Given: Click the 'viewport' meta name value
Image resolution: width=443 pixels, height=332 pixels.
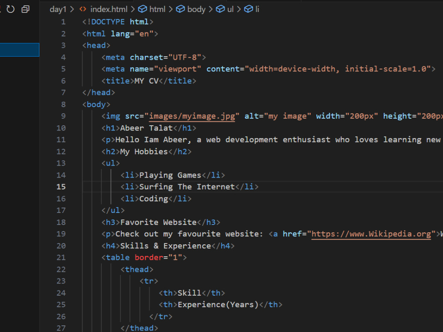Looking at the screenshot, I should [x=178, y=69].
